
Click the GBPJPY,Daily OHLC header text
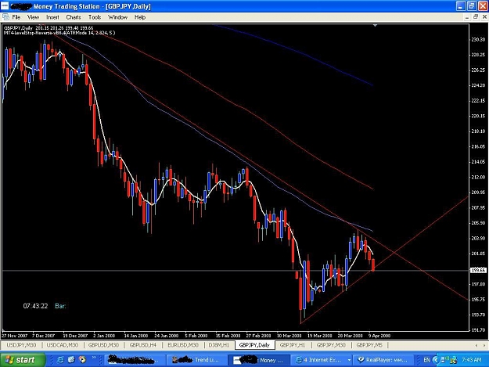click(x=49, y=27)
